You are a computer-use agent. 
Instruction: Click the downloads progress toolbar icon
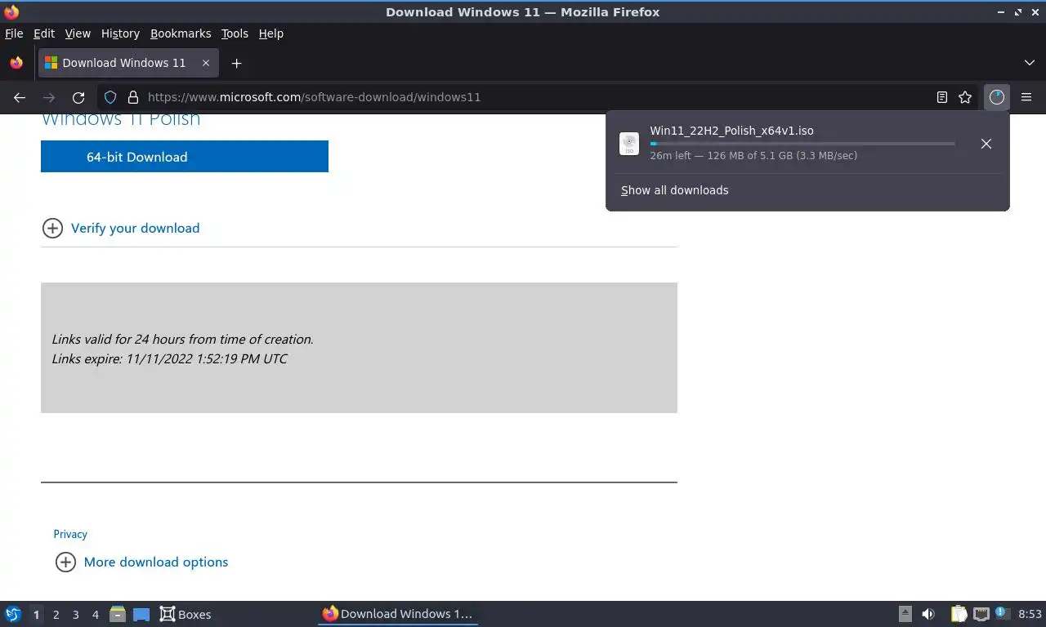pos(996,97)
